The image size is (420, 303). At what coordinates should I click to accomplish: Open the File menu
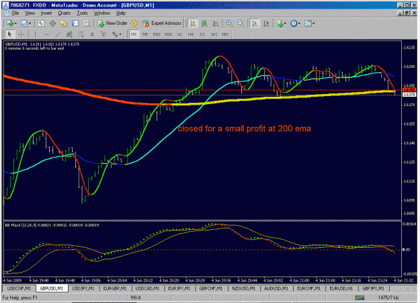15,13
